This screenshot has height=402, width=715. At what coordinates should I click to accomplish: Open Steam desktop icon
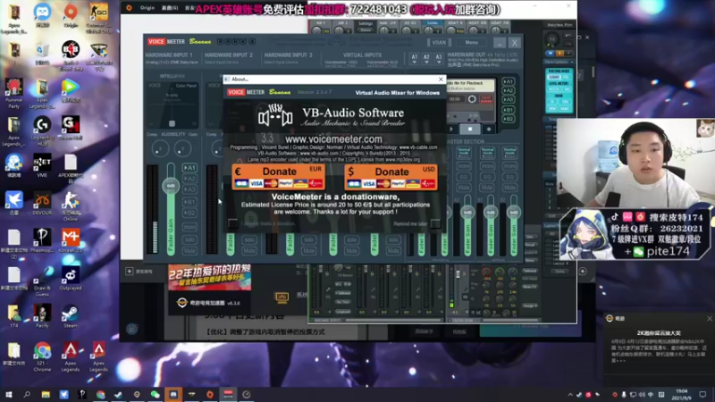pos(71,316)
